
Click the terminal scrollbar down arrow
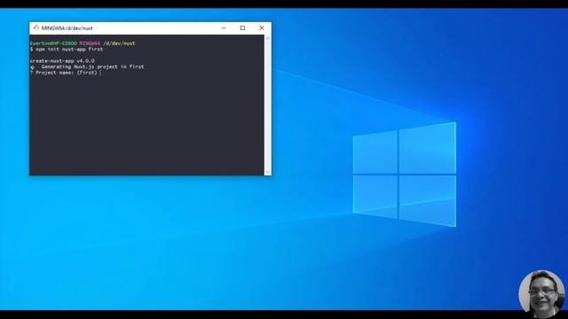[268, 172]
